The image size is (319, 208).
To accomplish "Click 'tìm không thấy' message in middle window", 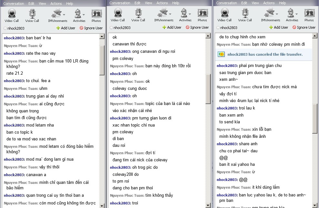I will [x=159, y=195].
